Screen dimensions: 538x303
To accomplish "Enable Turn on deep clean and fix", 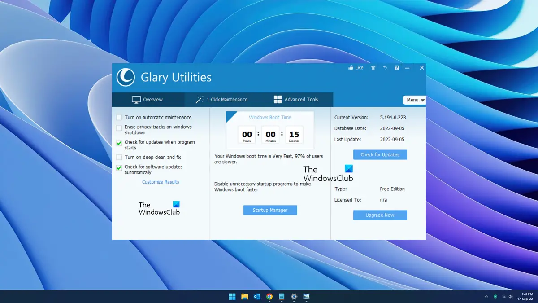I will point(119,158).
